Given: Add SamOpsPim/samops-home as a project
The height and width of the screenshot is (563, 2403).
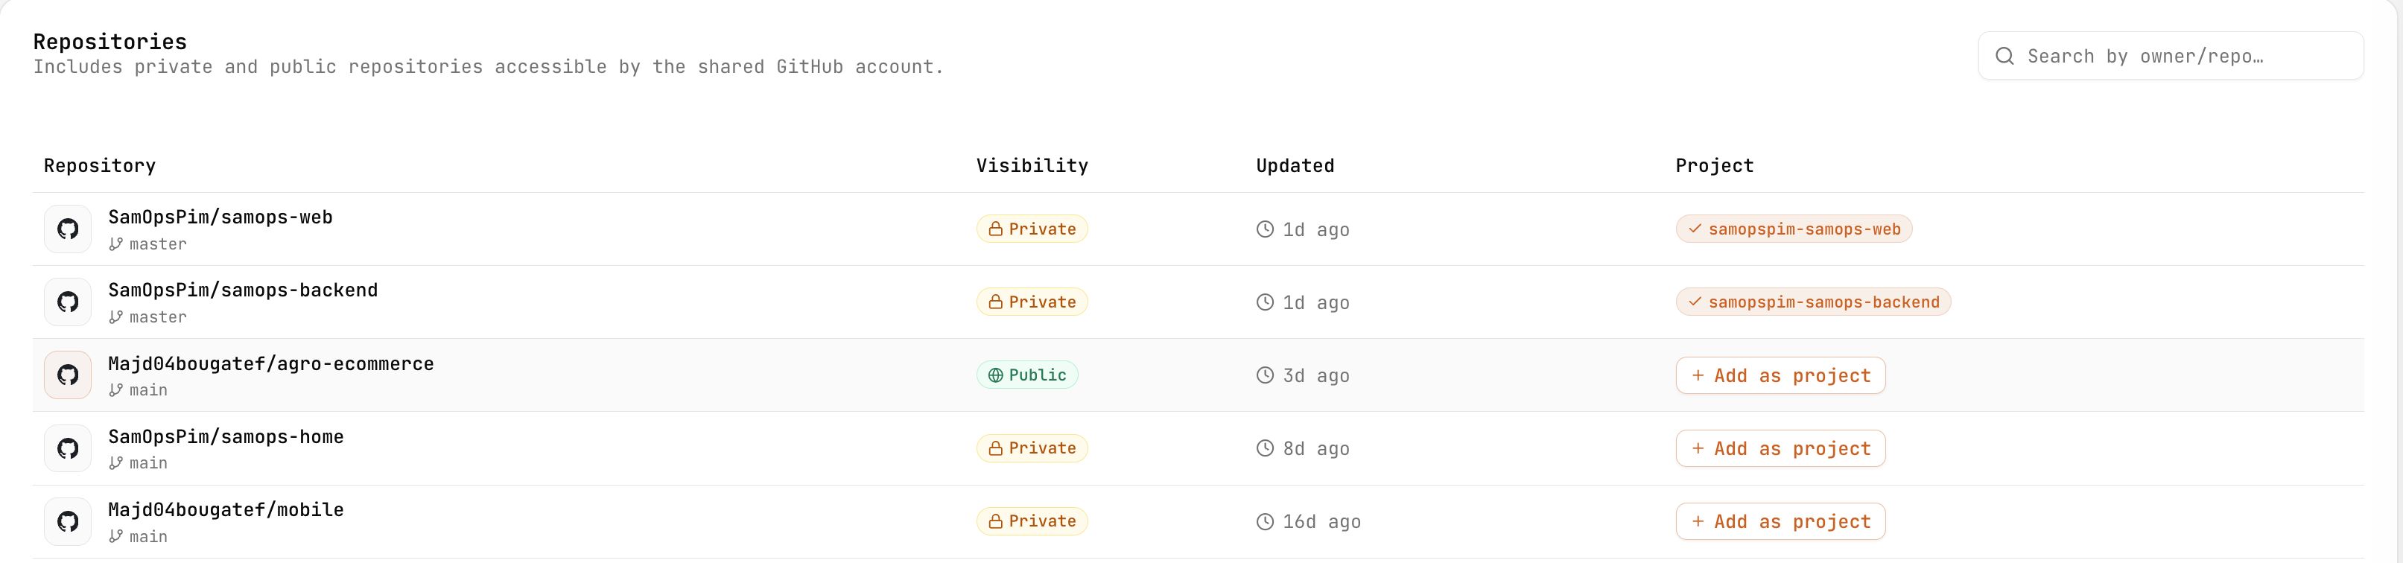Looking at the screenshot, I should pyautogui.click(x=1780, y=448).
